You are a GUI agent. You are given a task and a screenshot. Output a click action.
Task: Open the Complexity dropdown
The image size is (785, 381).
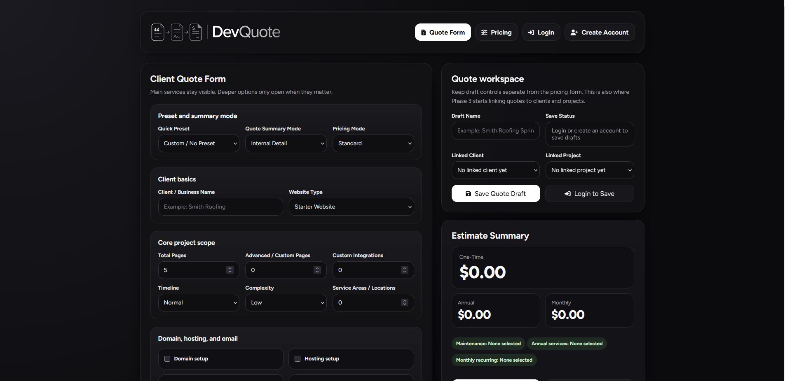click(286, 302)
